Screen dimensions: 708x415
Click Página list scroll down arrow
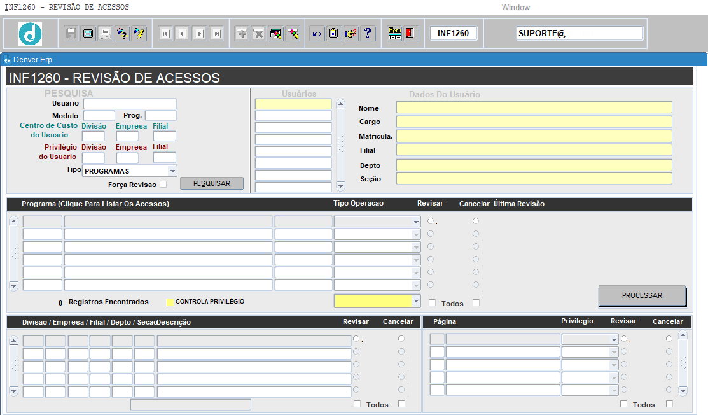[683, 391]
